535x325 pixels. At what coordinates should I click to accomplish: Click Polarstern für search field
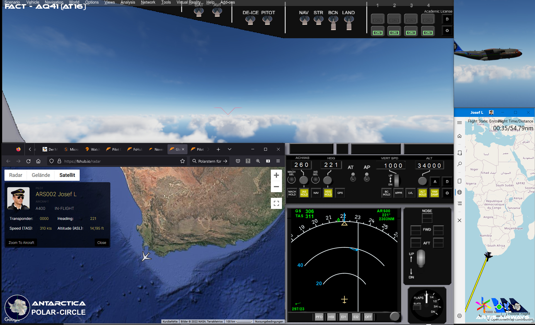pyautogui.click(x=210, y=161)
